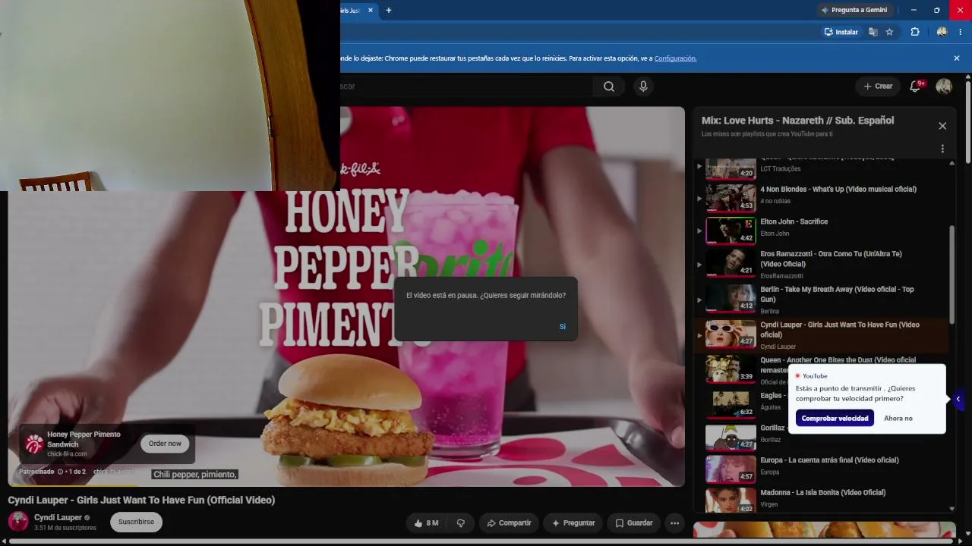Click the horizontal page scrollbar
This screenshot has height=546, width=972.
(482, 541)
